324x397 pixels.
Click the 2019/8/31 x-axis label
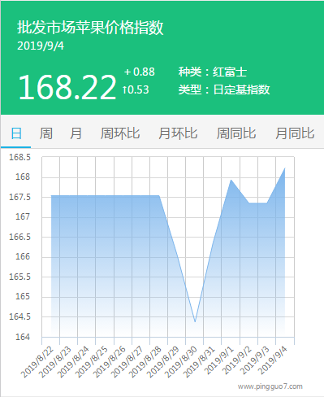199,362
